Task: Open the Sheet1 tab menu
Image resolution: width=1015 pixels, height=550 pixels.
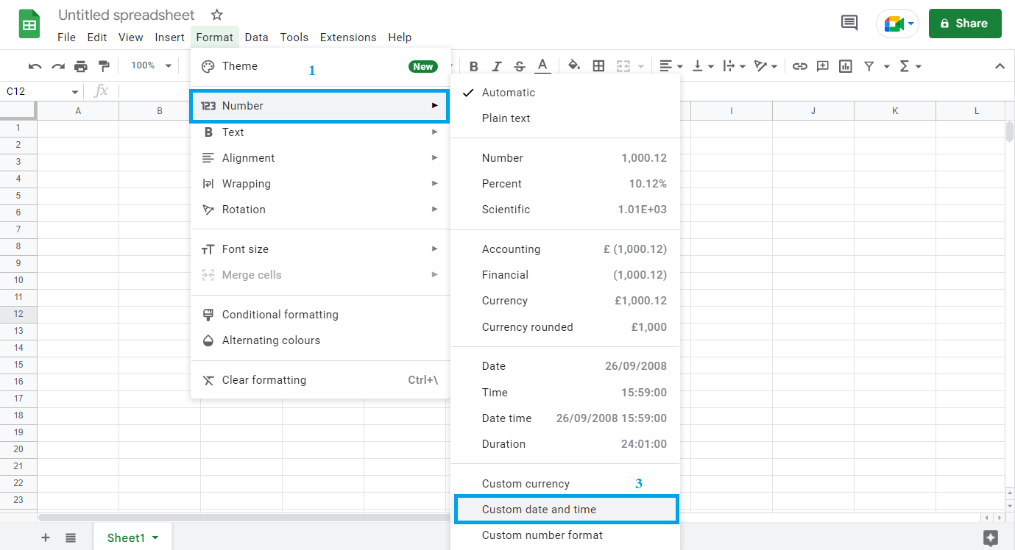Action: click(x=155, y=537)
